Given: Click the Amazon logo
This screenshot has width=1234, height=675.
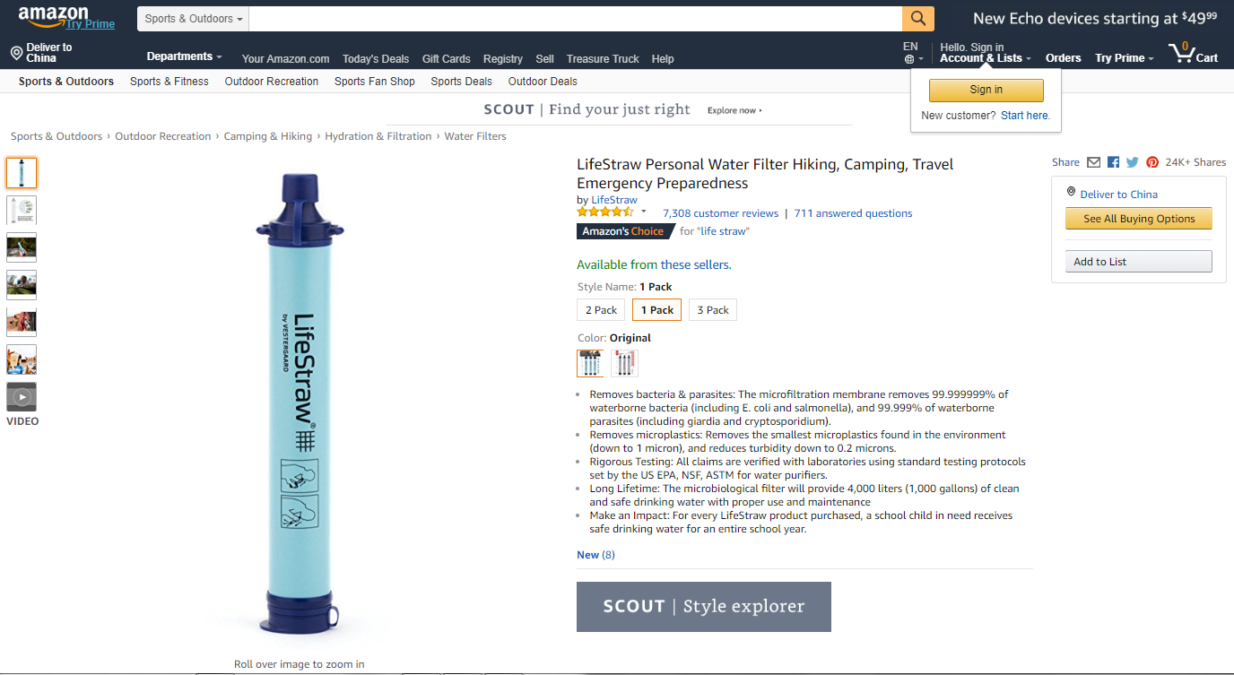Looking at the screenshot, I should click(54, 16).
